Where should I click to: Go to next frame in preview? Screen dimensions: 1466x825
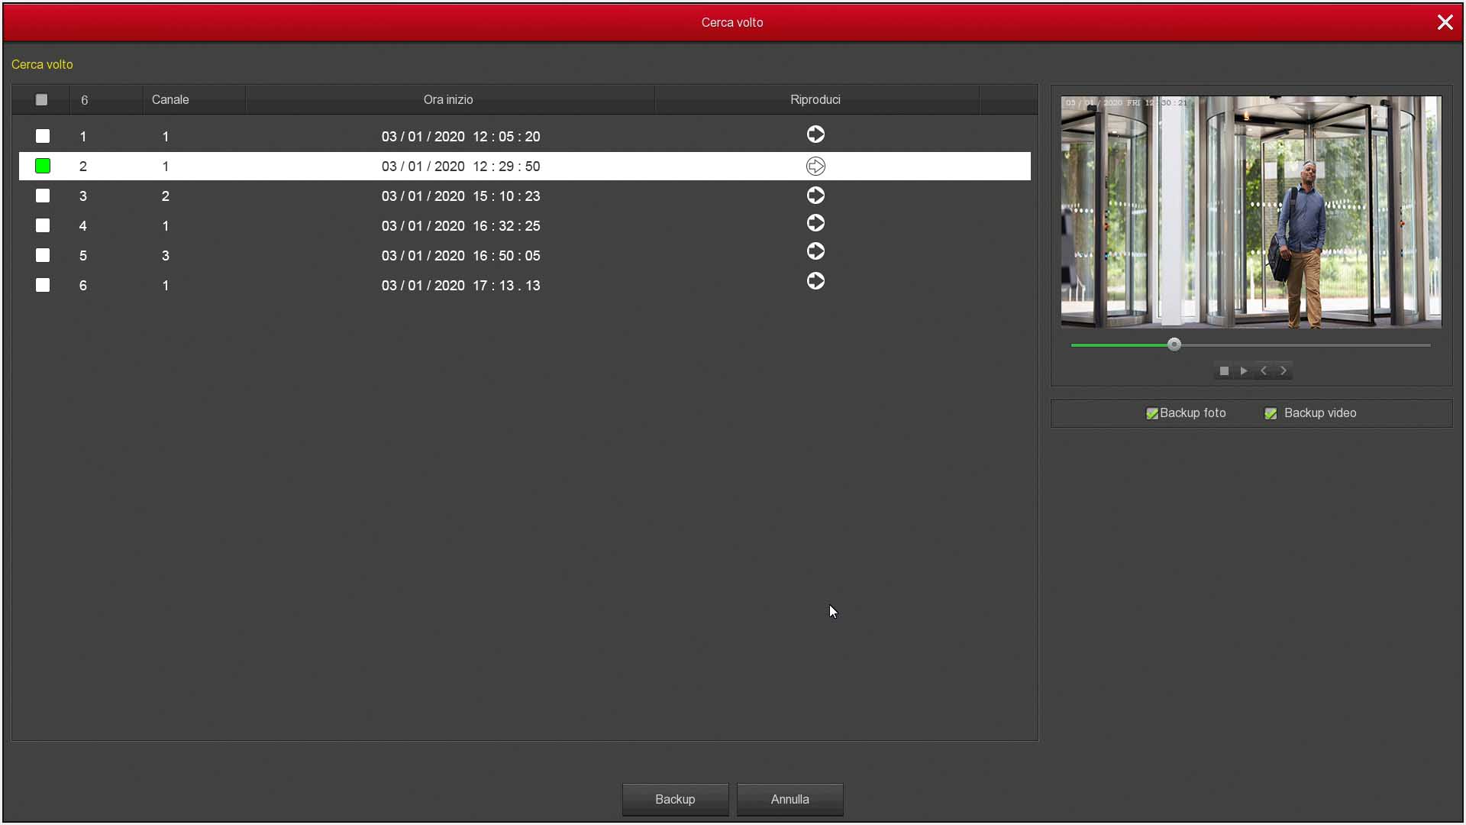coord(1284,371)
